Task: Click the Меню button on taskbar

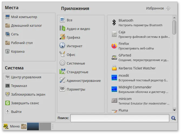Action: click(x=11, y=126)
